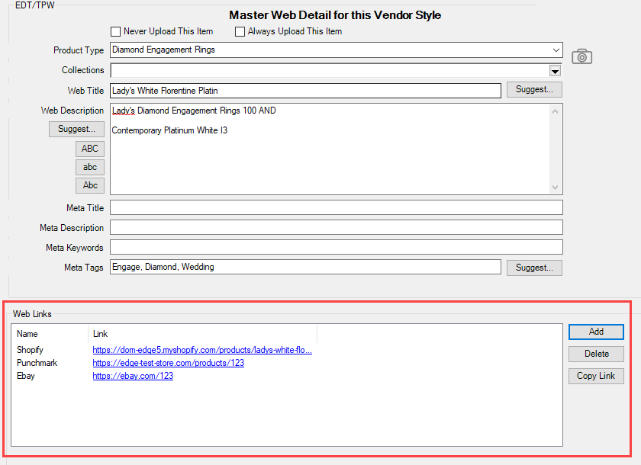Screen dimensions: 641x465
Task: Click Suggest button next to Web Title
Action: click(534, 90)
